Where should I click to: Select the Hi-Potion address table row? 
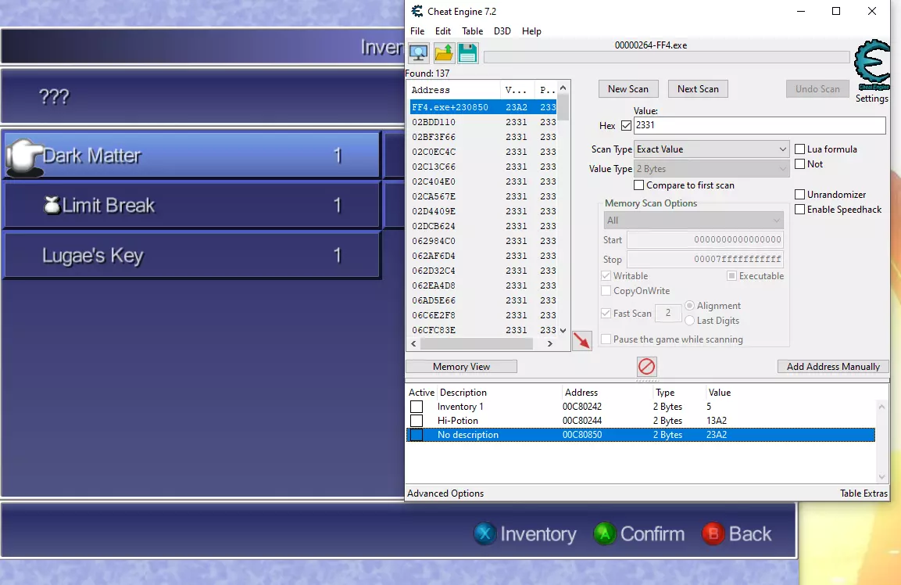[641, 421]
